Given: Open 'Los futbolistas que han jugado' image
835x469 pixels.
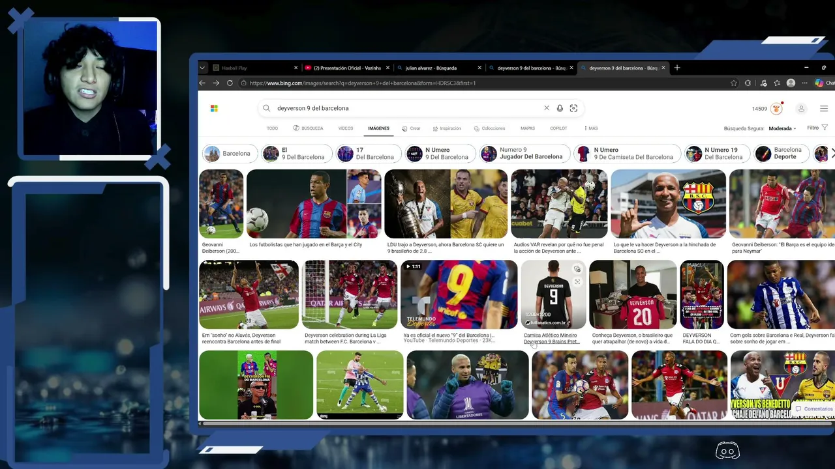Looking at the screenshot, I should tap(313, 204).
